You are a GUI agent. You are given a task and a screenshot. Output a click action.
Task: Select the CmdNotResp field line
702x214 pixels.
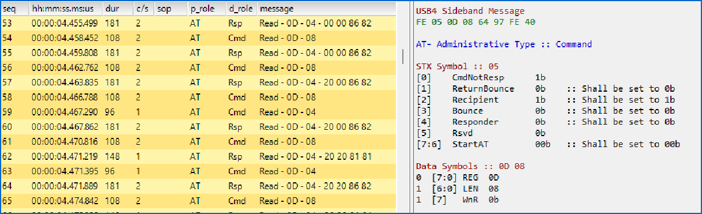pyautogui.click(x=481, y=77)
